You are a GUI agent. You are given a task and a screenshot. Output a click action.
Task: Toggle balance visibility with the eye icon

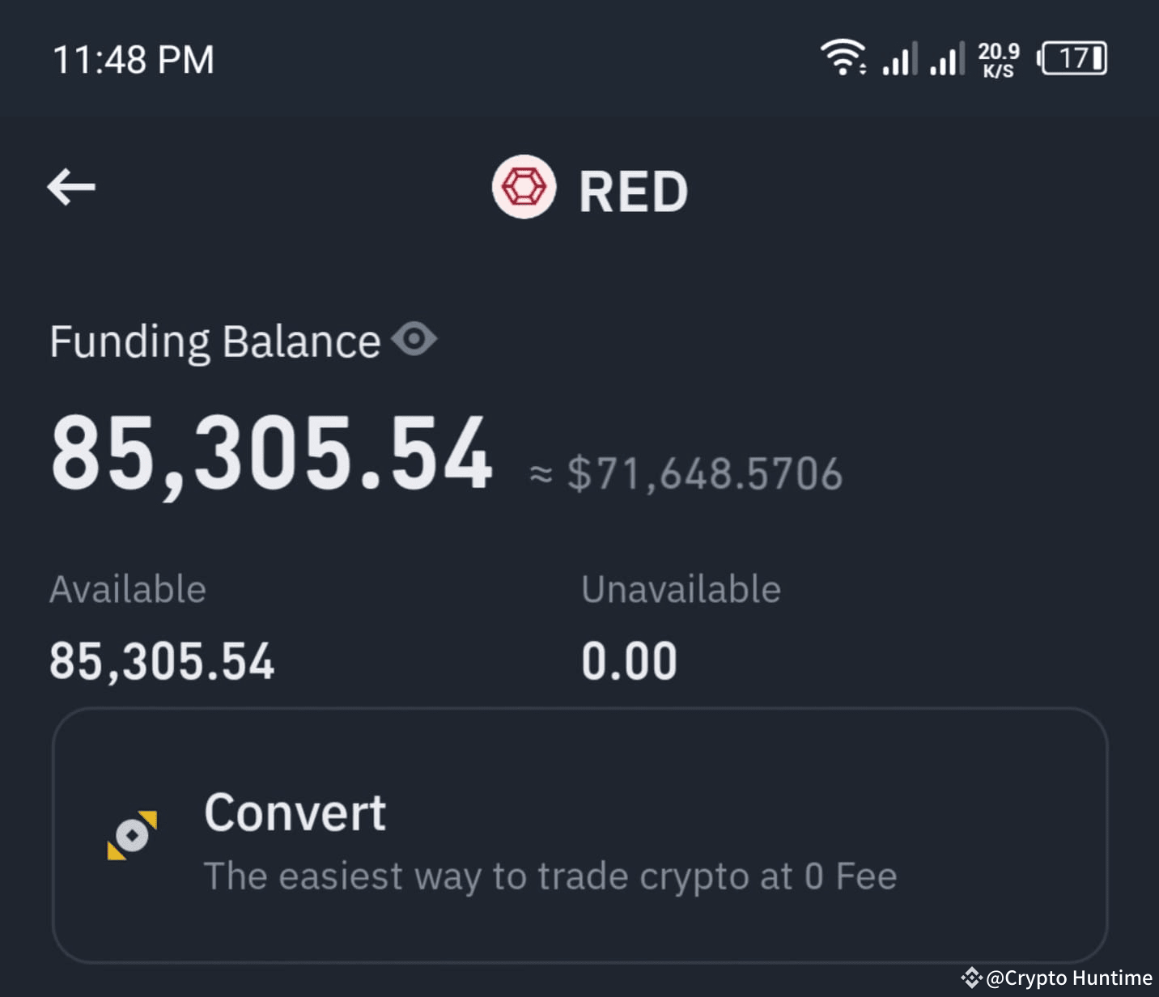415,340
